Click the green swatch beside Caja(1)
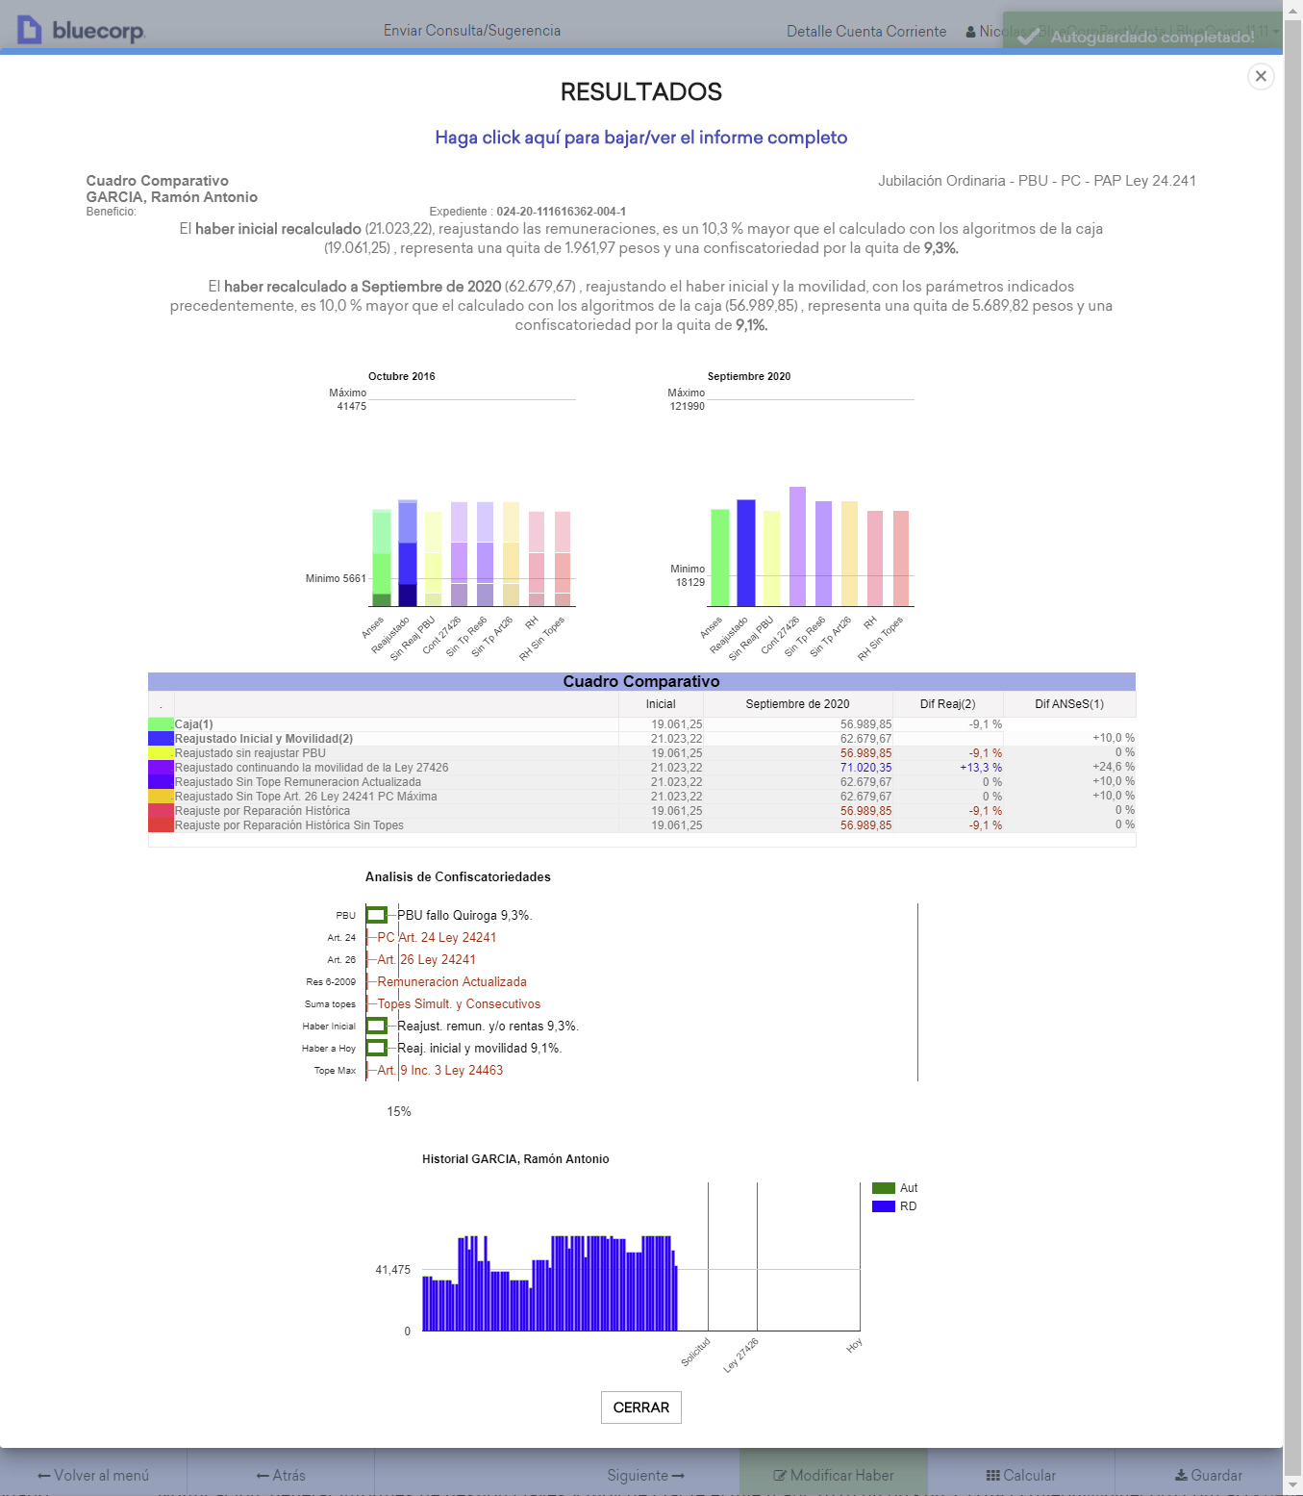The width and height of the screenshot is (1303, 1496). pos(161,724)
